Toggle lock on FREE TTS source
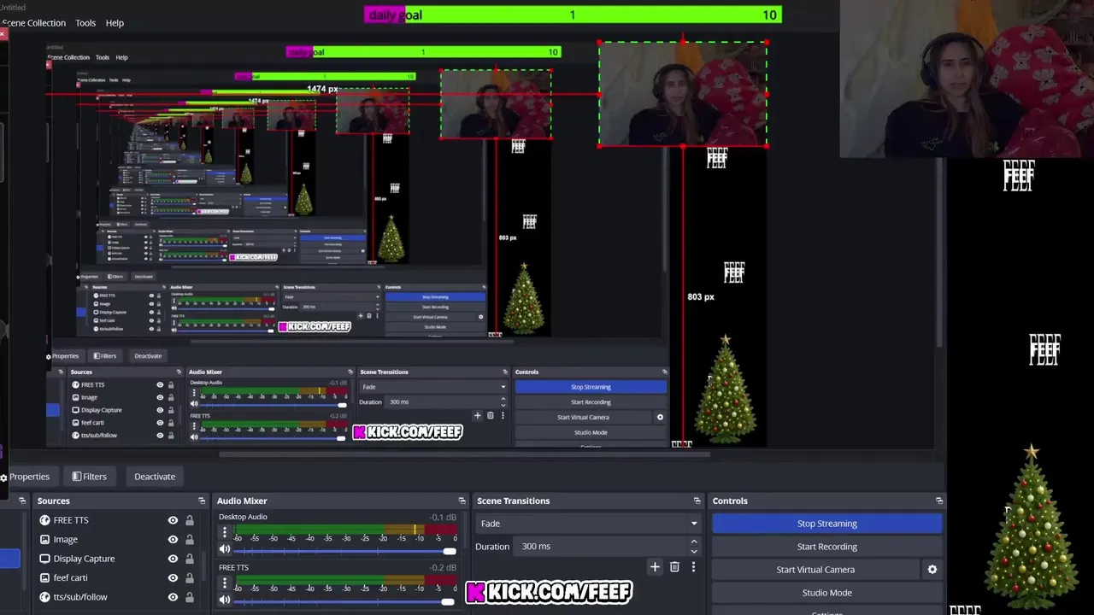 (190, 520)
